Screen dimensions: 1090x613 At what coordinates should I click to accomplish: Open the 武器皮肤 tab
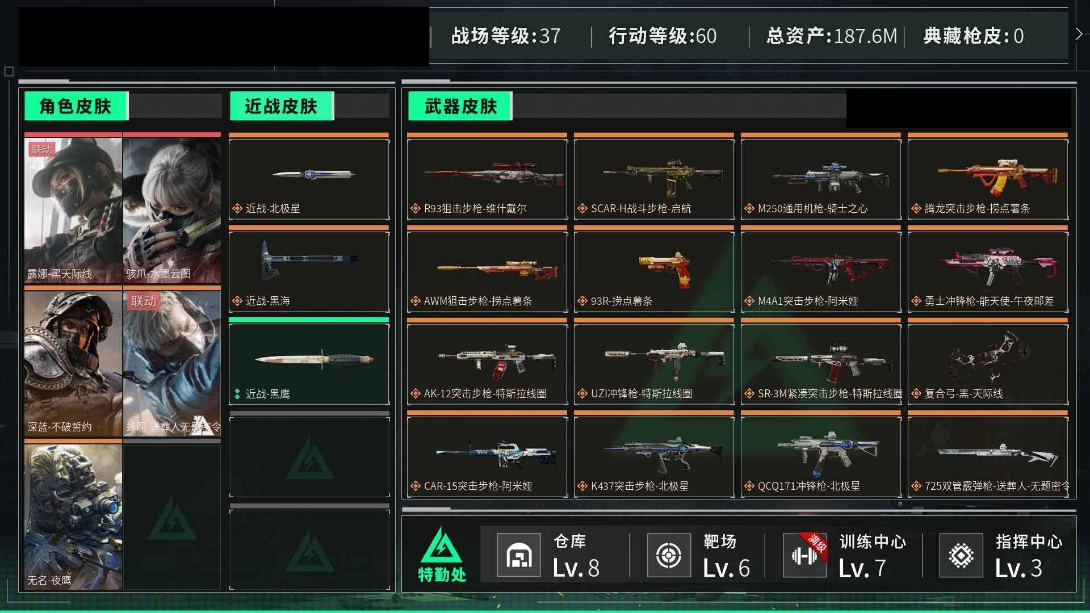coord(460,106)
